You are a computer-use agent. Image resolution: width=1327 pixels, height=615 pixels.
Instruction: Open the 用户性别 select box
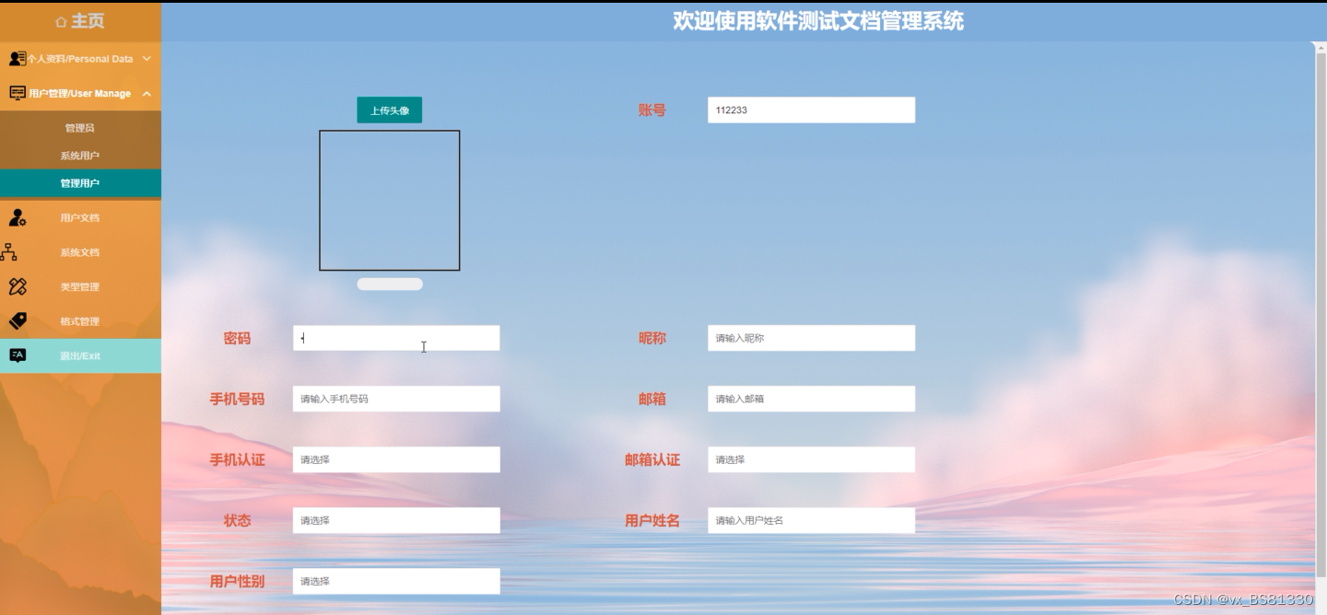pos(396,581)
